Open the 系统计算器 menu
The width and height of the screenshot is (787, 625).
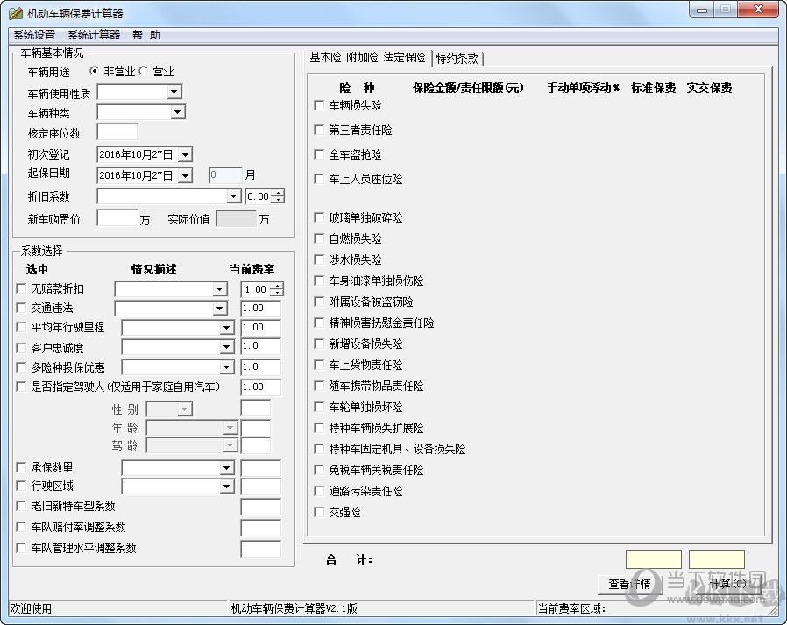click(x=94, y=35)
